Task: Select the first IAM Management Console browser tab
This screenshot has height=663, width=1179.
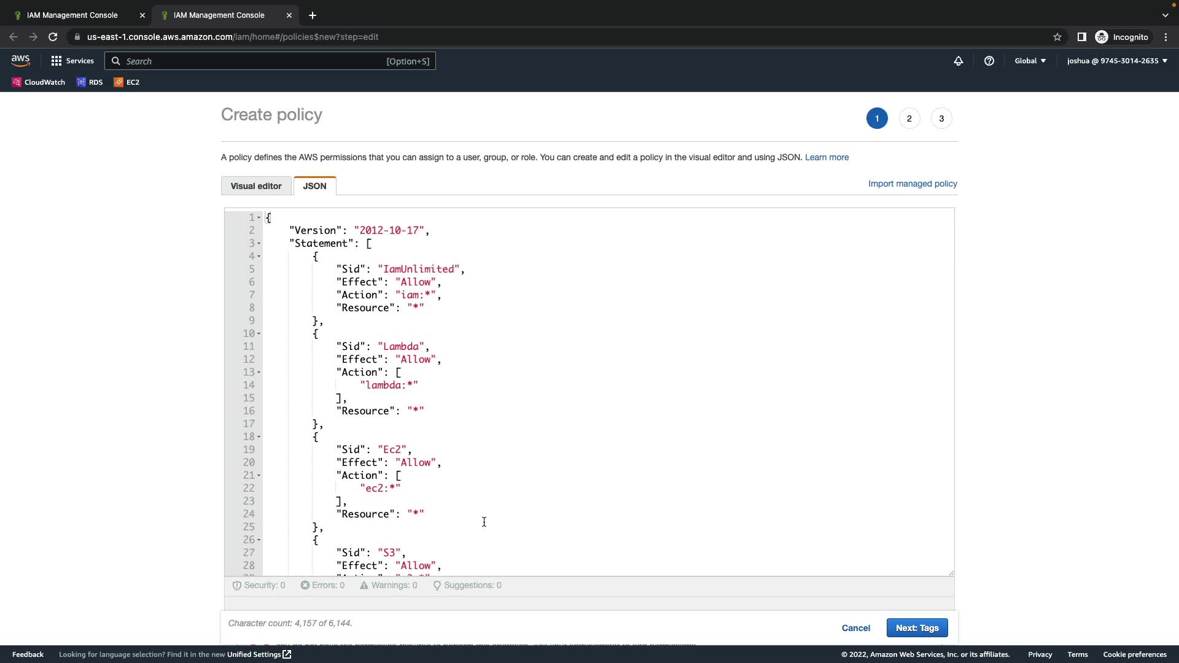Action: pos(72,15)
